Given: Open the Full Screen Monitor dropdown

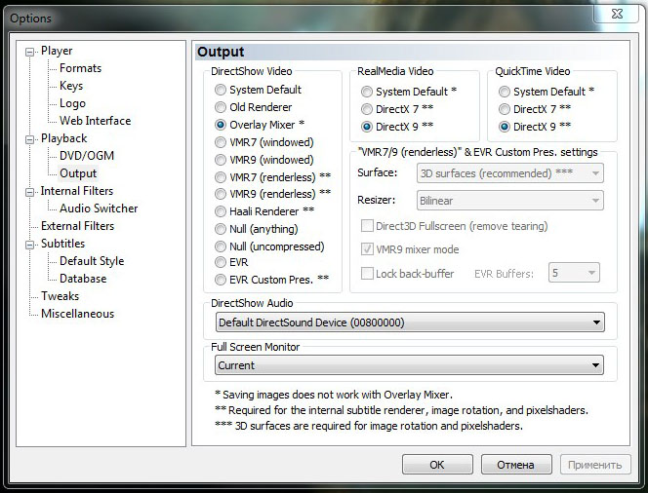Looking at the screenshot, I should point(596,365).
